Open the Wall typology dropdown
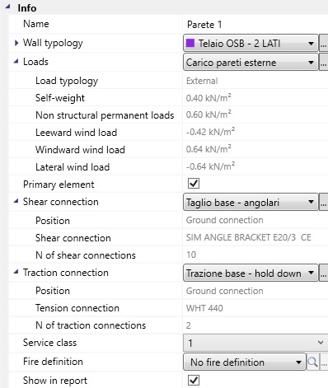Screen dimensions: 328x388 (x=251, y=43)
